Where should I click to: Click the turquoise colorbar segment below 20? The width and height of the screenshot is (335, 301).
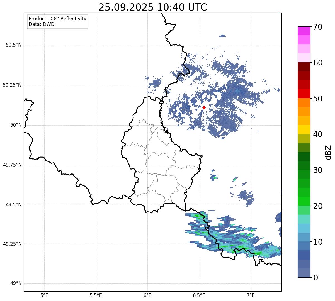304,219
